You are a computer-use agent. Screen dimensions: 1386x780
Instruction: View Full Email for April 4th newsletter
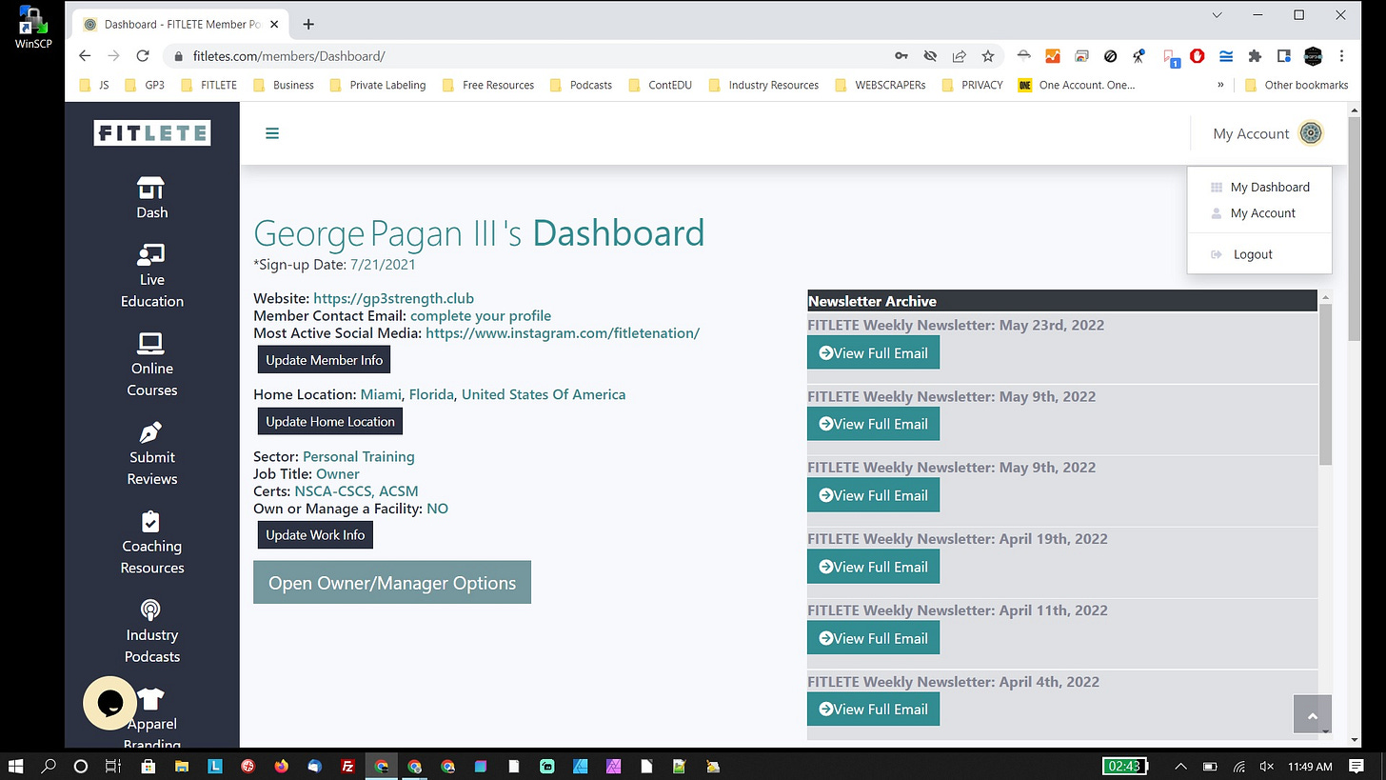(873, 709)
